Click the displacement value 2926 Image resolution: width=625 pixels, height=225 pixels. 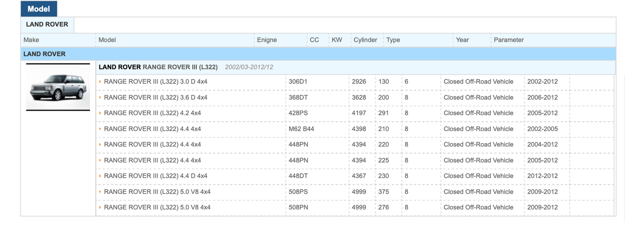[359, 81]
